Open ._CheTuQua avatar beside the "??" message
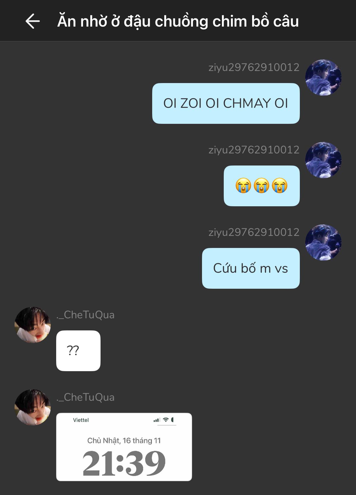 click(x=33, y=325)
